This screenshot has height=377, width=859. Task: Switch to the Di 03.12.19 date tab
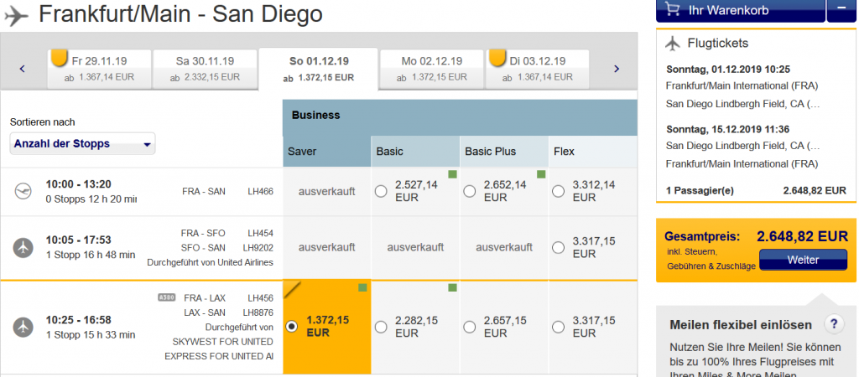tap(538, 69)
